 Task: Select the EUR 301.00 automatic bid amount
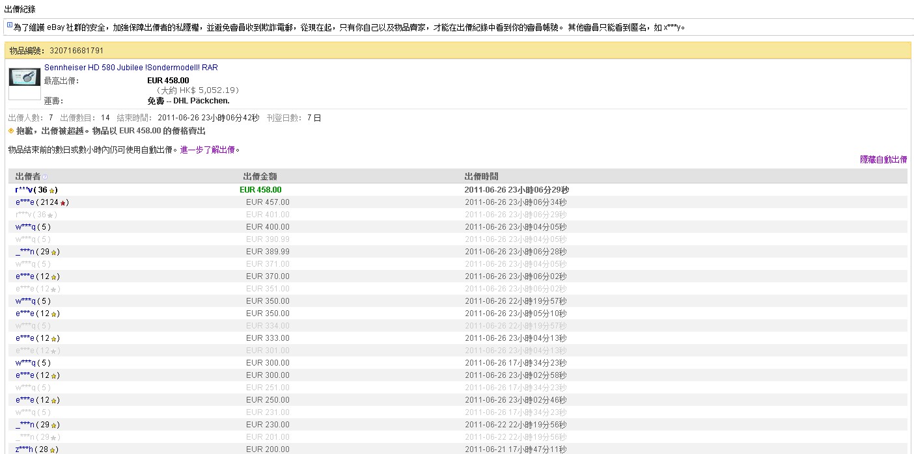[x=268, y=351]
